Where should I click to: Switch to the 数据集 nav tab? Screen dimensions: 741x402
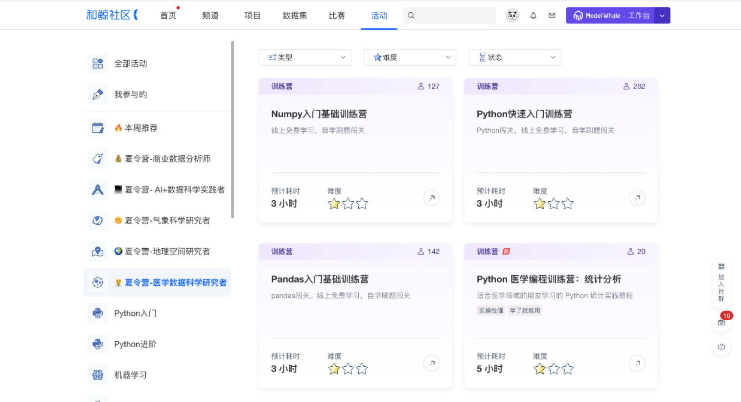point(295,16)
